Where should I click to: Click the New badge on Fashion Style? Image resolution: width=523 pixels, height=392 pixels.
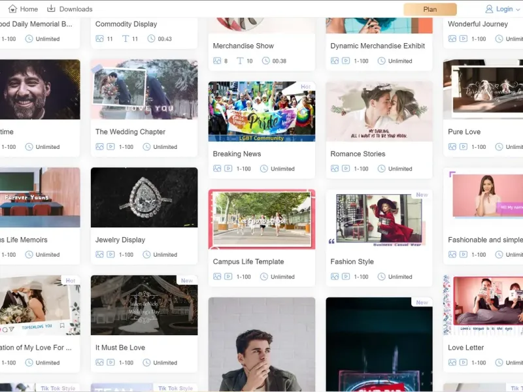(422, 195)
